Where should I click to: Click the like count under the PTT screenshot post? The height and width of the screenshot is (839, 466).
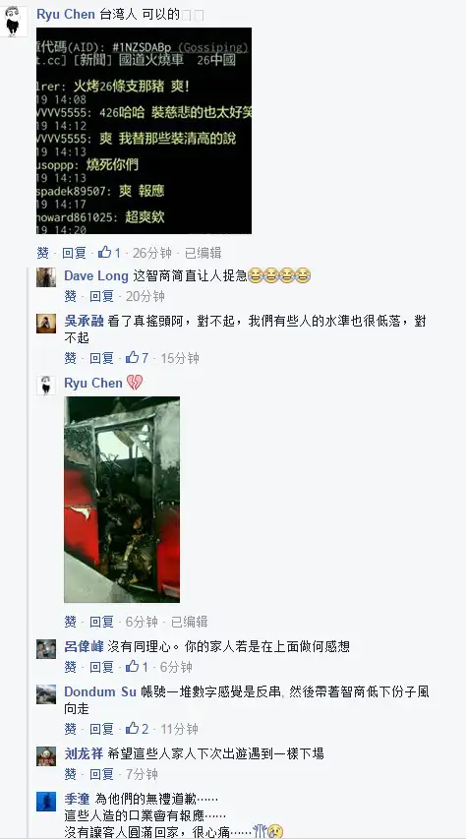pos(118,253)
